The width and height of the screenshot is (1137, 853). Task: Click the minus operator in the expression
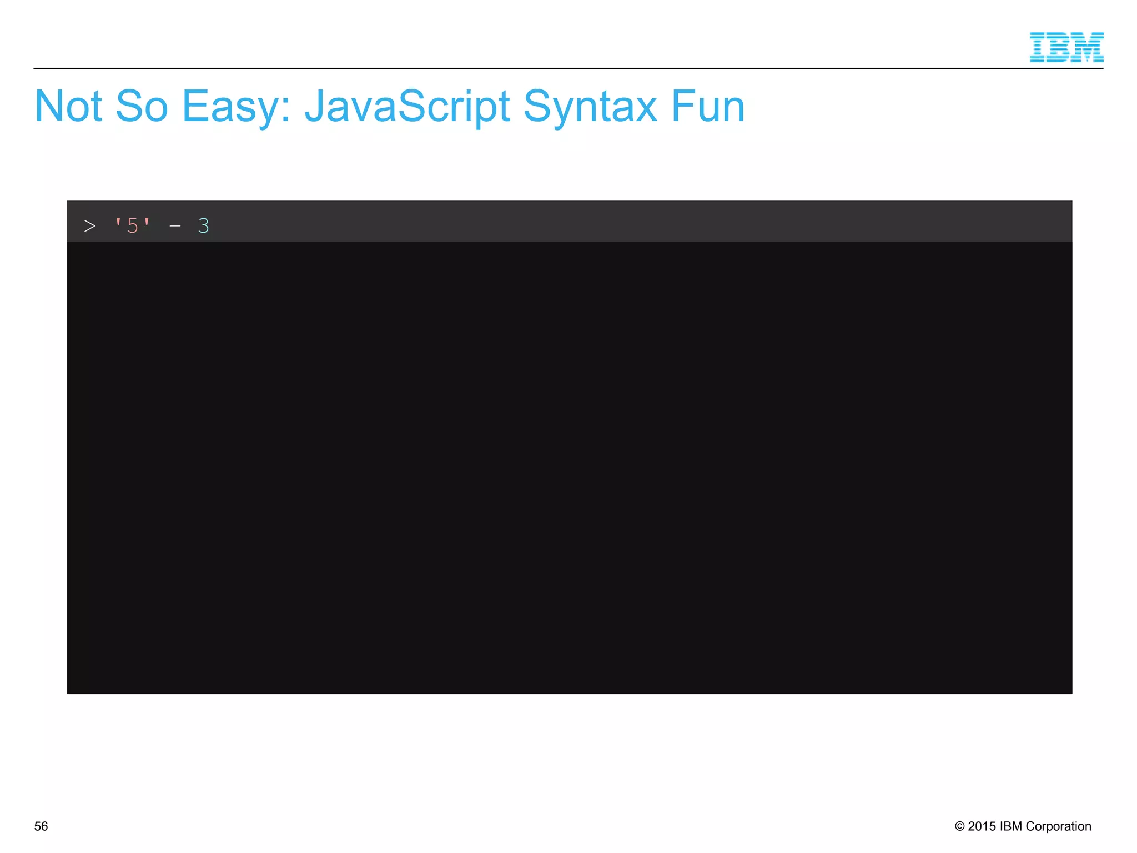[175, 226]
